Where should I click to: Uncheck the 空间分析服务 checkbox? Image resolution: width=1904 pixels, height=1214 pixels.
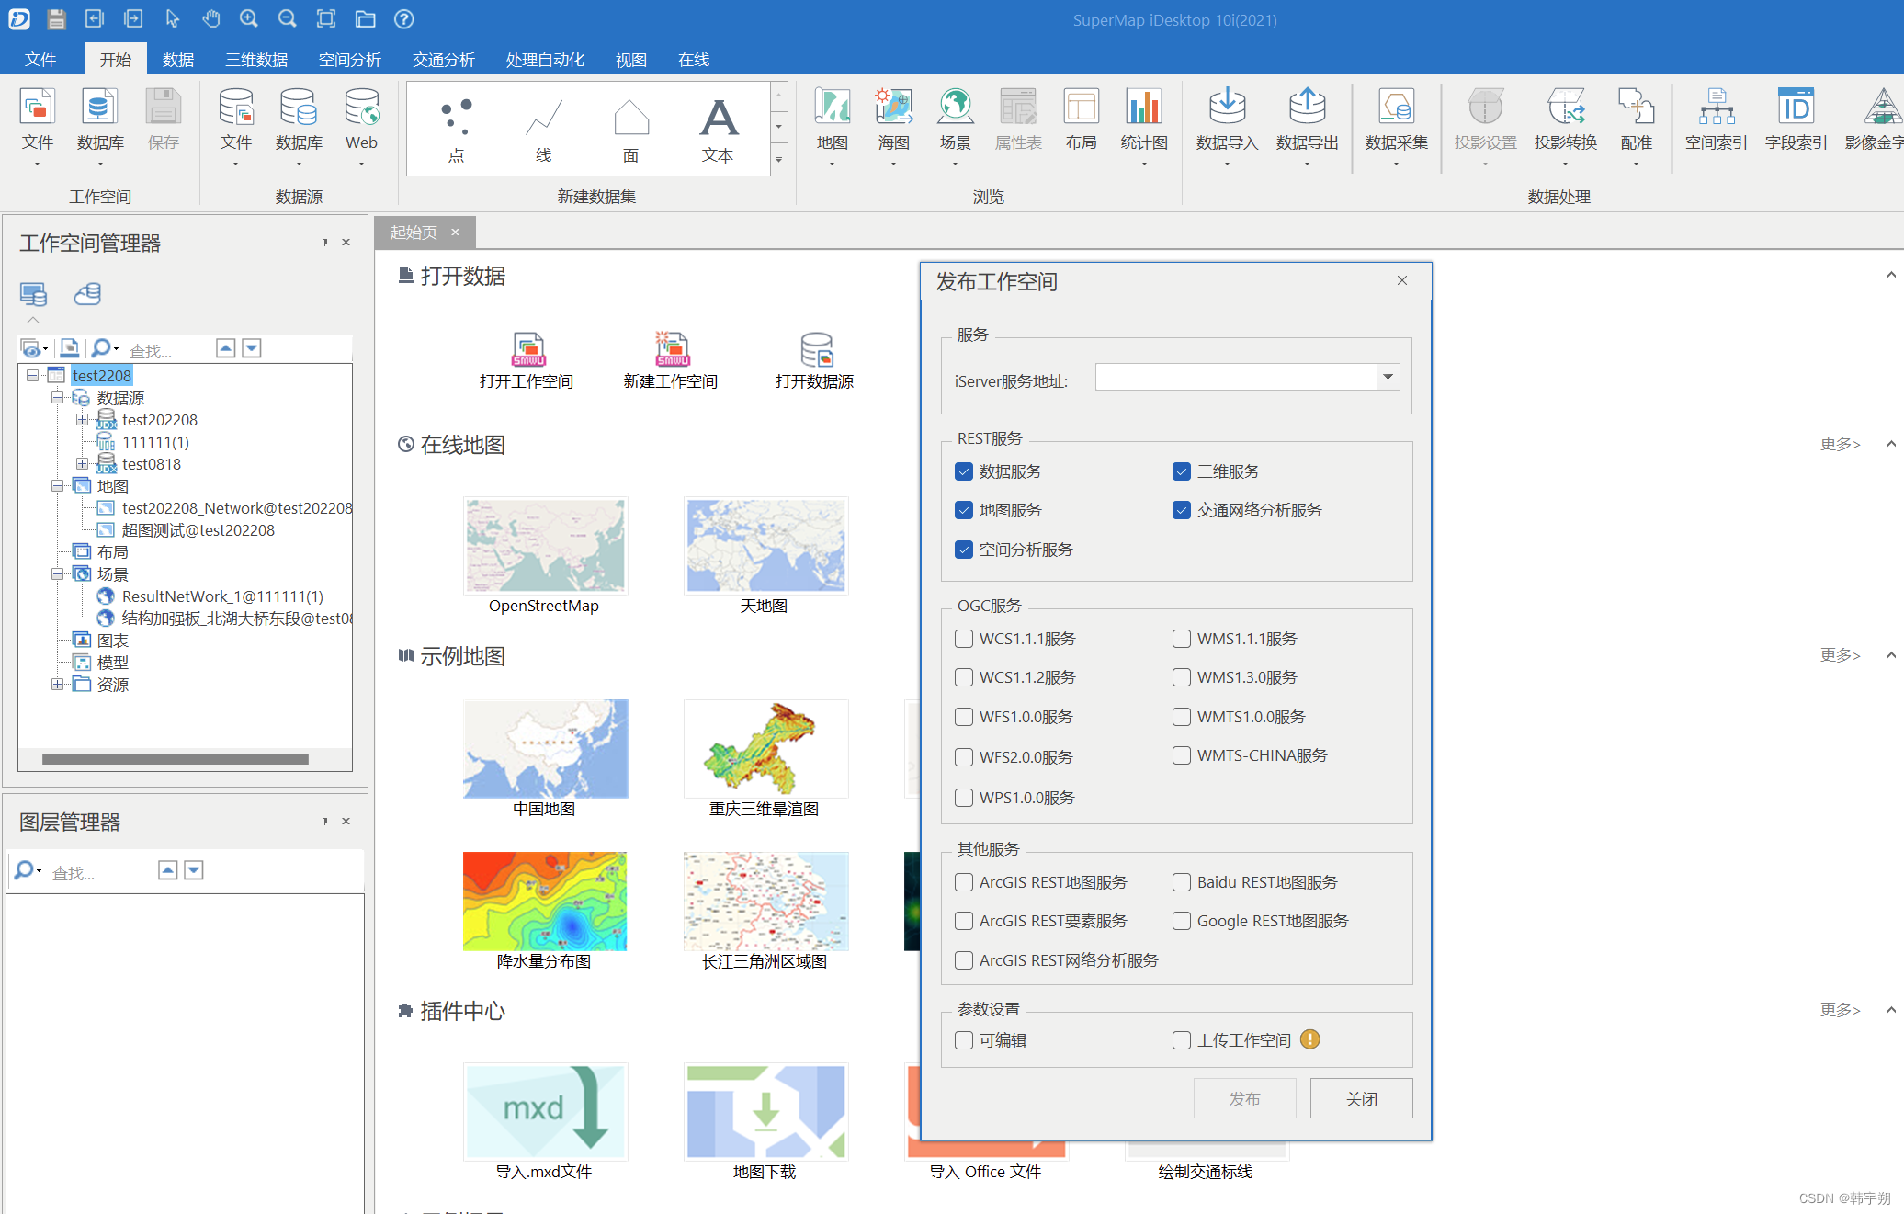964,550
